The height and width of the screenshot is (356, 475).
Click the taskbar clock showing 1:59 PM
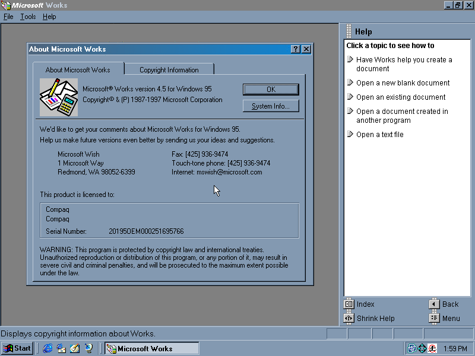point(455,348)
